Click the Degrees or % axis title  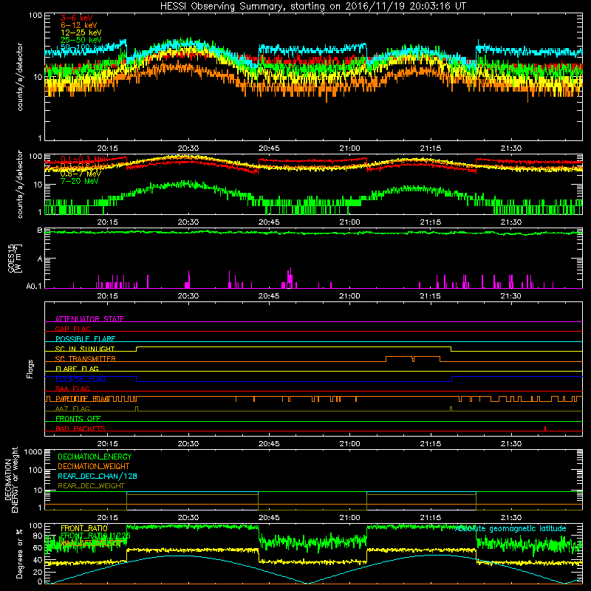[x=19, y=553]
